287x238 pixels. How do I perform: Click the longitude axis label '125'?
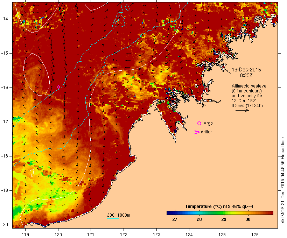pyautogui.click(x=222, y=235)
